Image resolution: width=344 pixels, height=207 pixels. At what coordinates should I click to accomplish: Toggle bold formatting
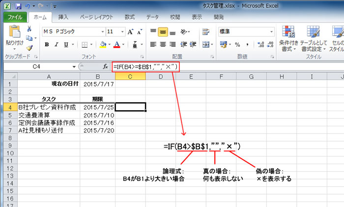click(47, 44)
